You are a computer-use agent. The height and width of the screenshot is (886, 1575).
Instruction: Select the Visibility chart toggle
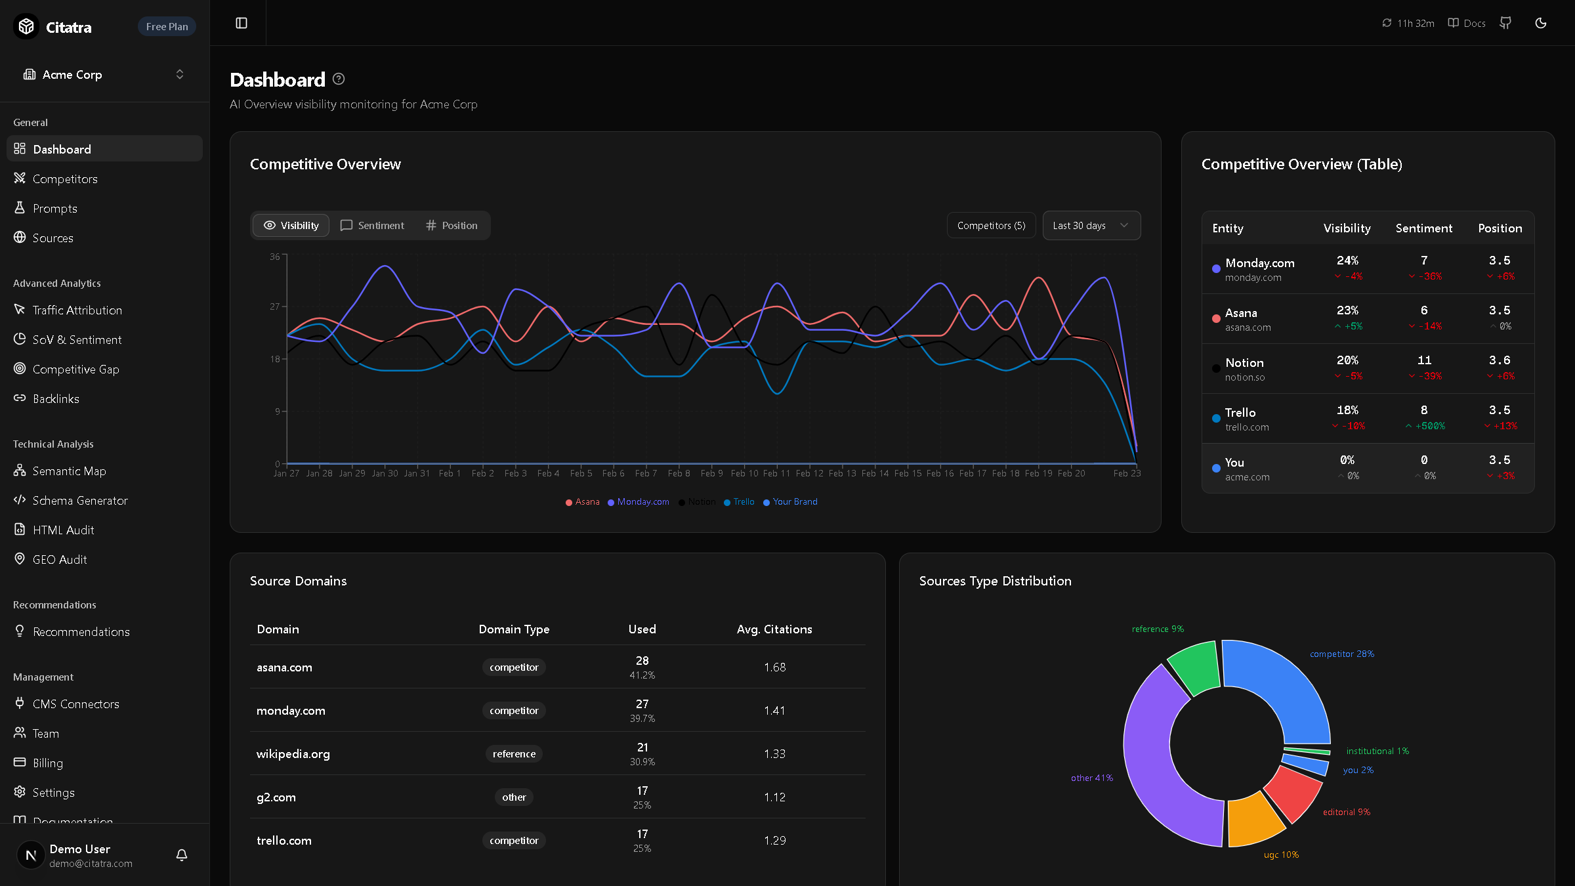[x=291, y=225]
